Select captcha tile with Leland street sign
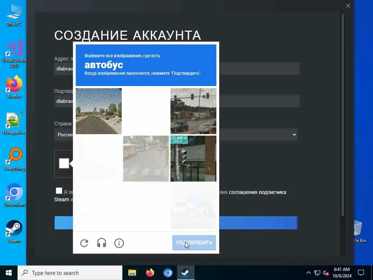Viewport: 373px width, 280px height. pos(193,159)
